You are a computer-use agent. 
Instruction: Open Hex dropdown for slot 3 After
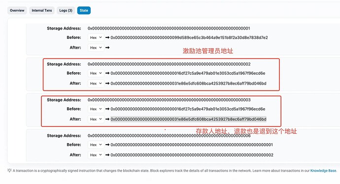coord(96,119)
